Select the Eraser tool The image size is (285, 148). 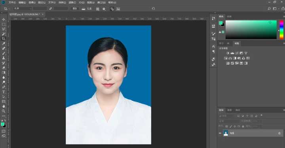pyautogui.click(x=4, y=68)
